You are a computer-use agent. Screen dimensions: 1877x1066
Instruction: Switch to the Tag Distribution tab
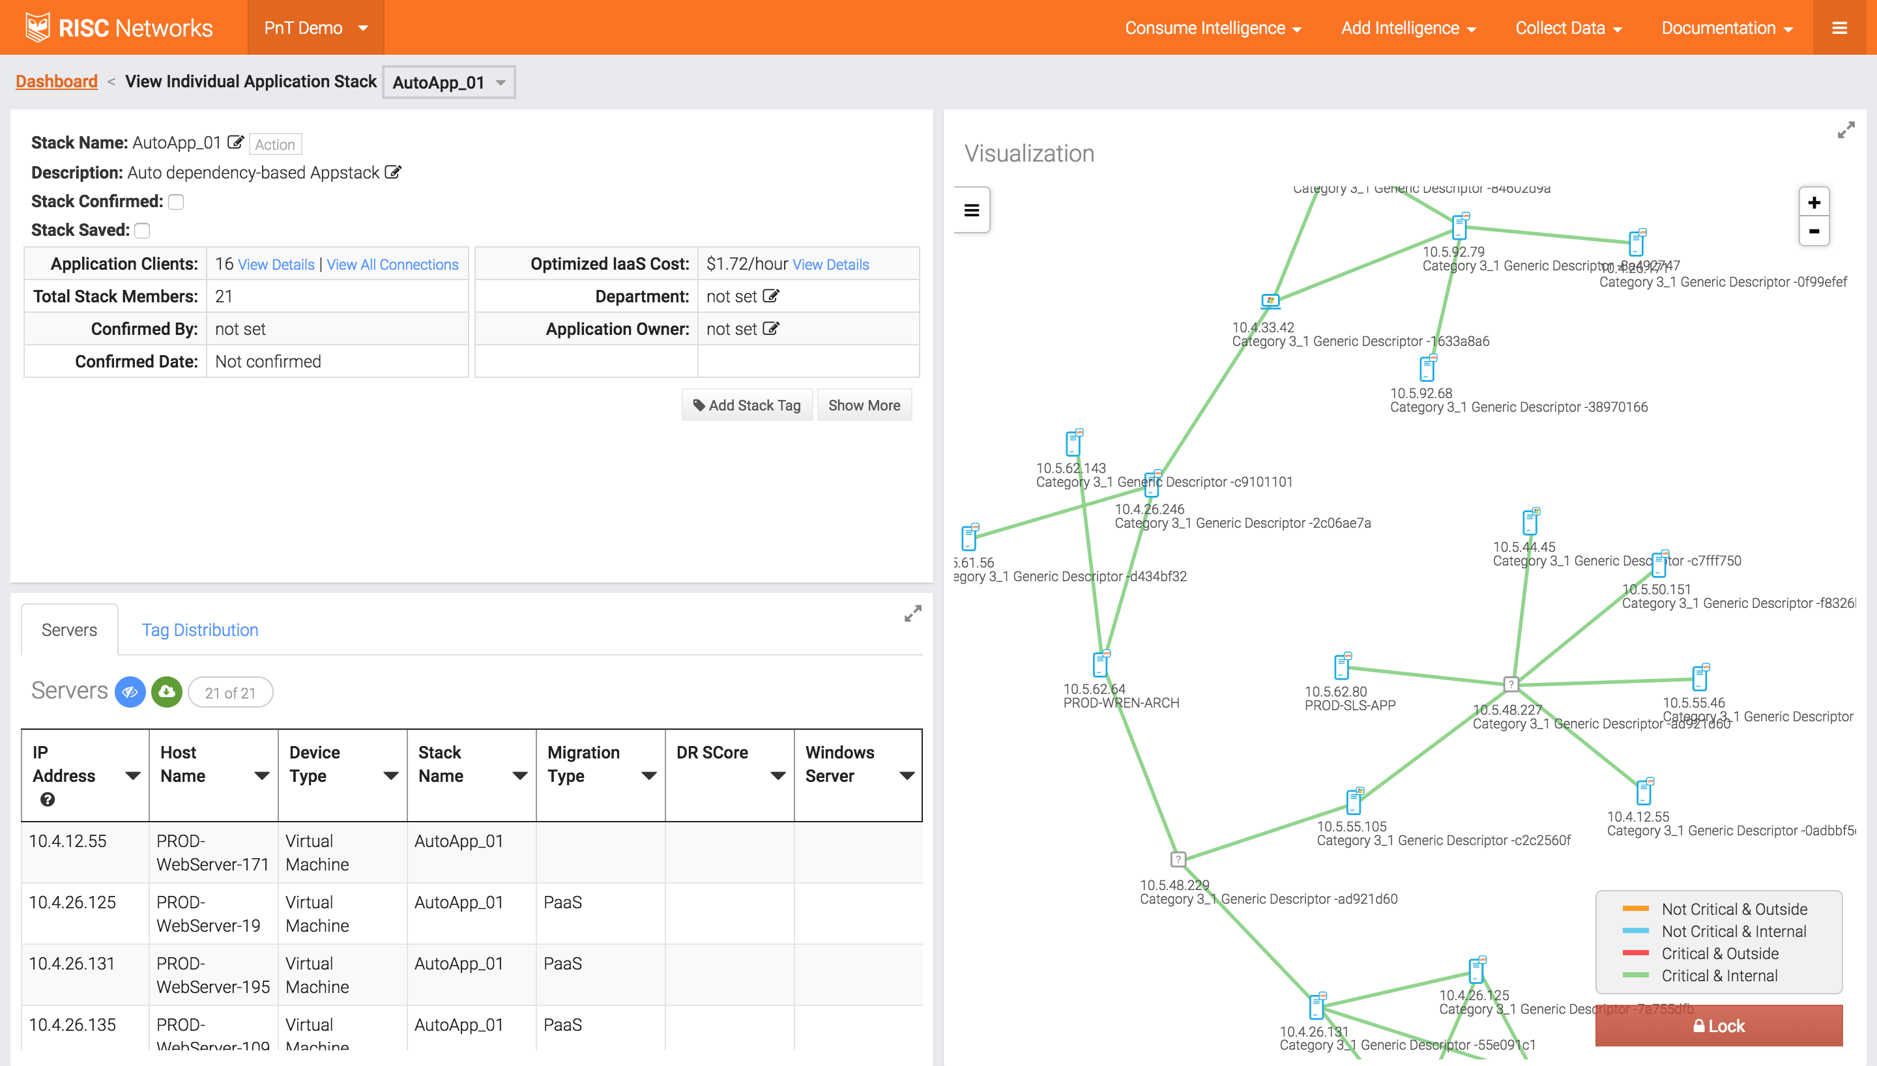(200, 629)
